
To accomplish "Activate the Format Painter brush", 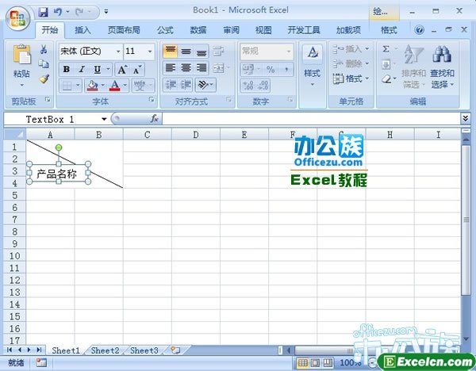I will [x=44, y=78].
